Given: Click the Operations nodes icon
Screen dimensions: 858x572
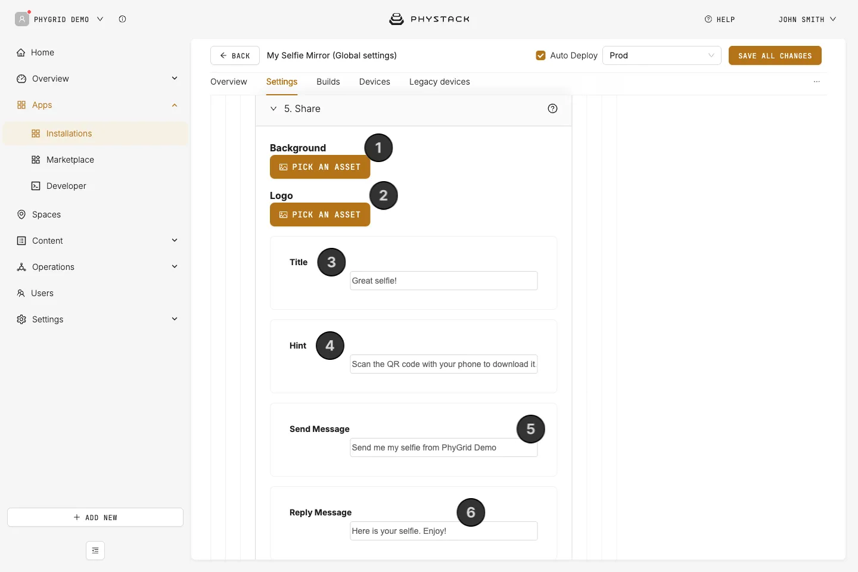Looking at the screenshot, I should point(21,267).
